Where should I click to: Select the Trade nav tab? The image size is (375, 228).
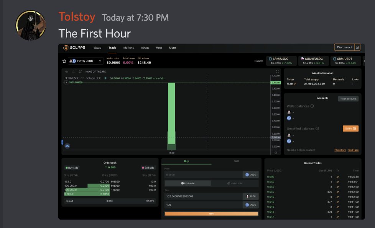112,48
